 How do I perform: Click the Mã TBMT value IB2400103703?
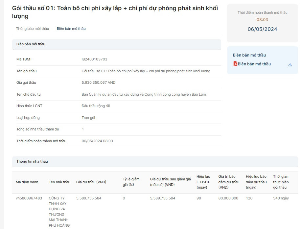[94, 59]
